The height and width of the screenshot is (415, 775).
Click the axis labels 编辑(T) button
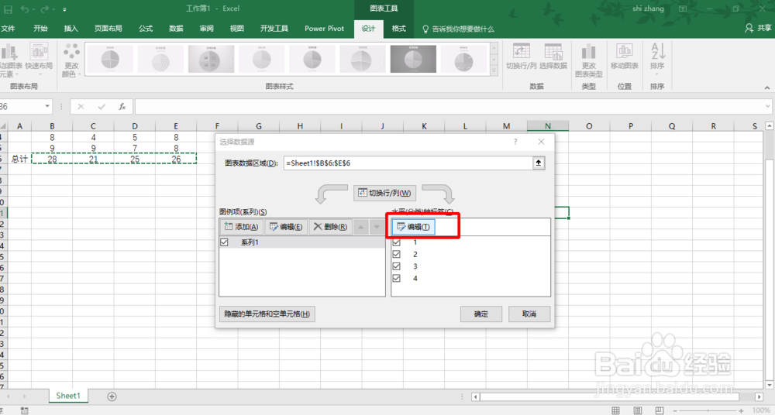(x=414, y=227)
